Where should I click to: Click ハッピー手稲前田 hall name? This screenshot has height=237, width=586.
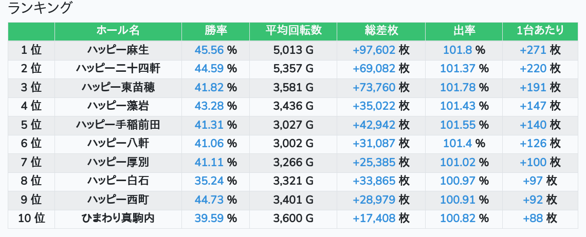118,125
